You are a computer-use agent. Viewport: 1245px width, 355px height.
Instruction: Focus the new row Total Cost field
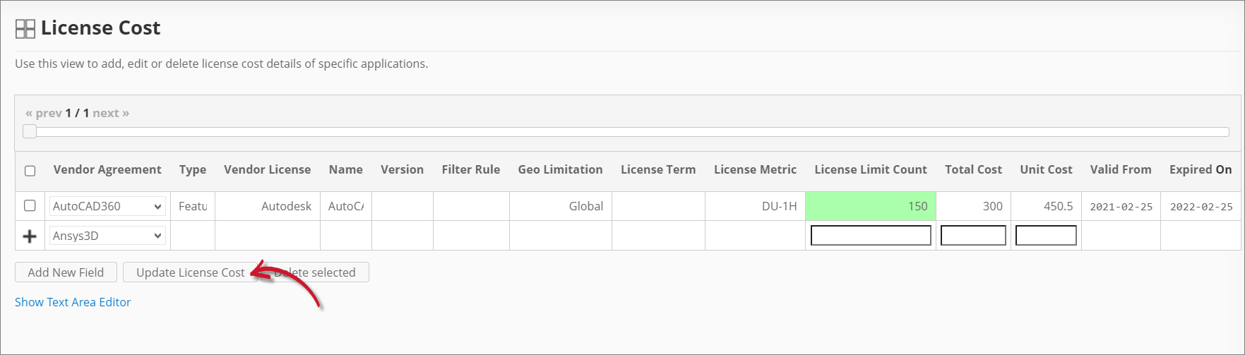[972, 235]
